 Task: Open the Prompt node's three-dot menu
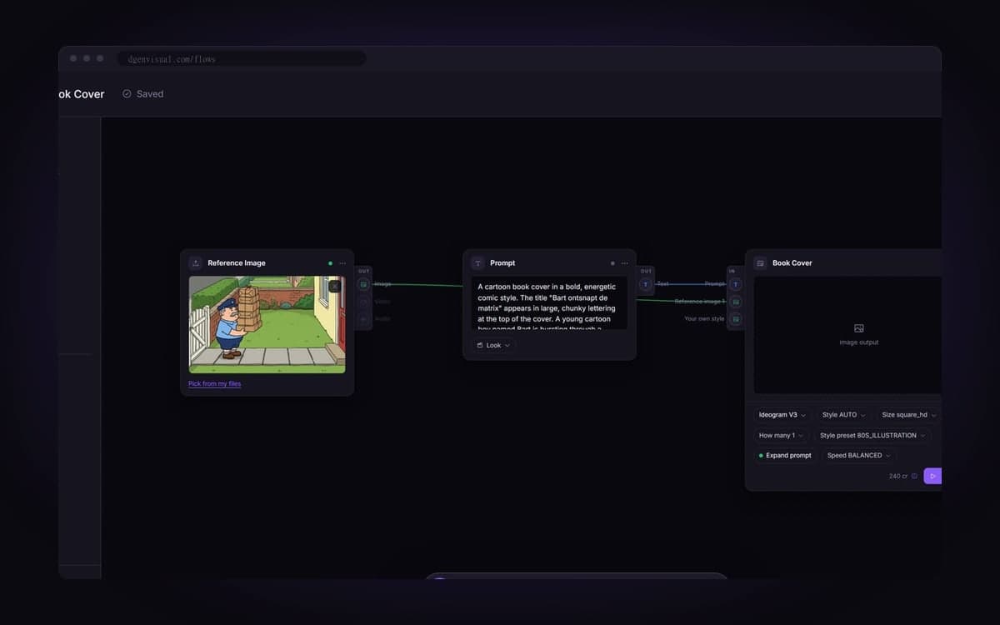[x=625, y=263]
